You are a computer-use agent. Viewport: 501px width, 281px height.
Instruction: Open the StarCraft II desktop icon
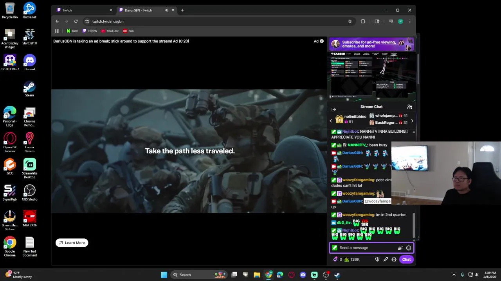coord(30,37)
